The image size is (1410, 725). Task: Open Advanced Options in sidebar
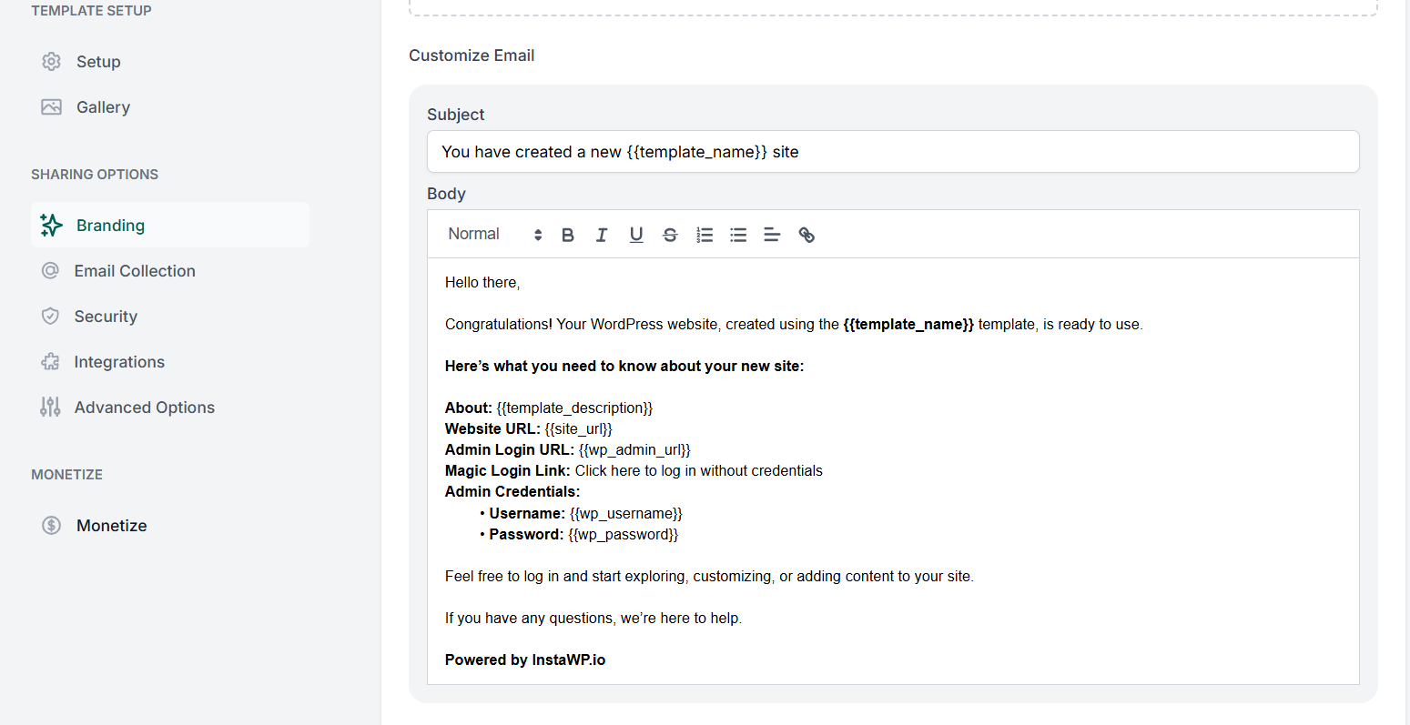click(x=144, y=408)
